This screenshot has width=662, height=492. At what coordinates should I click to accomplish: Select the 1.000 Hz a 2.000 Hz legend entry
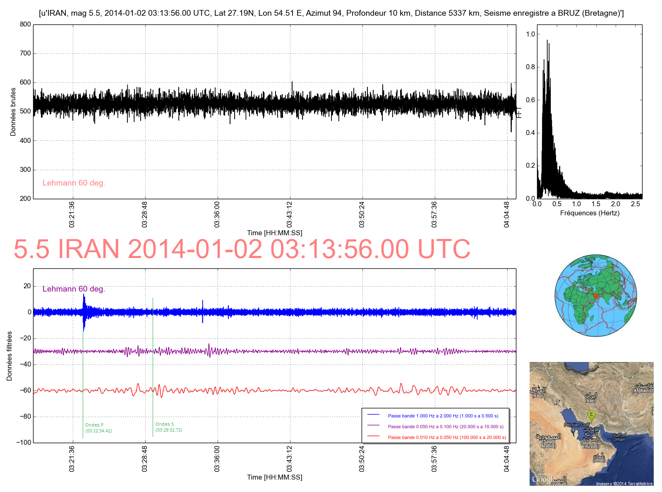click(443, 416)
